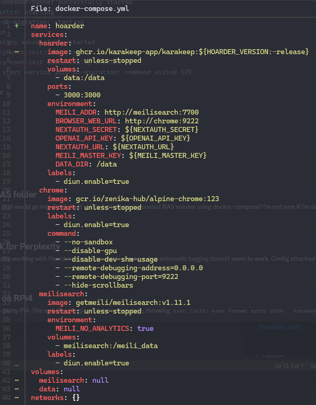The height and width of the screenshot is (405, 316).
Task: Click the '--remote-debugging-port=9222' argument
Action: [121, 277]
